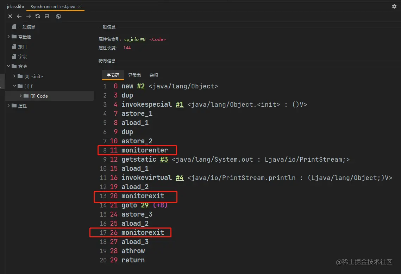Expand the 常量池 tree node

click(8, 37)
